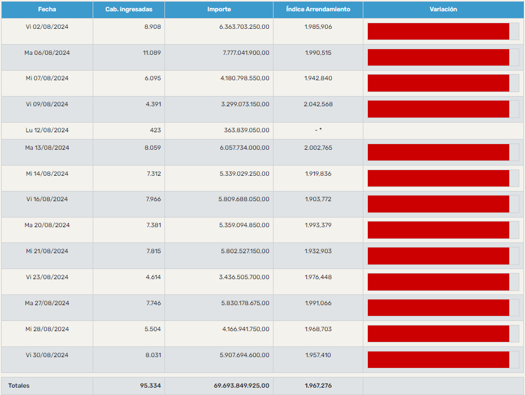Select the date Mi 21/08/2024
The image size is (525, 395).
click(47, 251)
